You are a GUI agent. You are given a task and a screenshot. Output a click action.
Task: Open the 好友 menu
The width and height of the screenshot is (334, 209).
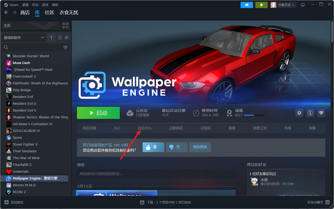(x=35, y=5)
